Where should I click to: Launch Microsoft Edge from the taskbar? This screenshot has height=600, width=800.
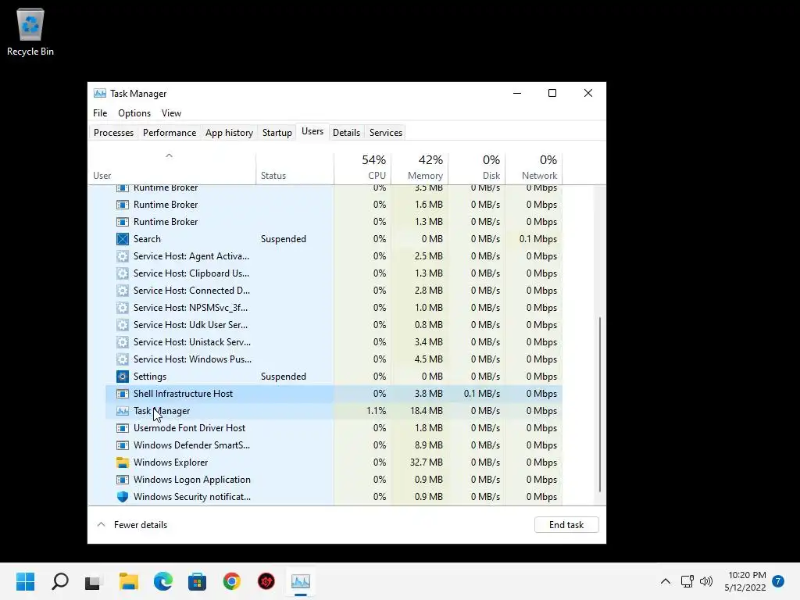tap(162, 581)
